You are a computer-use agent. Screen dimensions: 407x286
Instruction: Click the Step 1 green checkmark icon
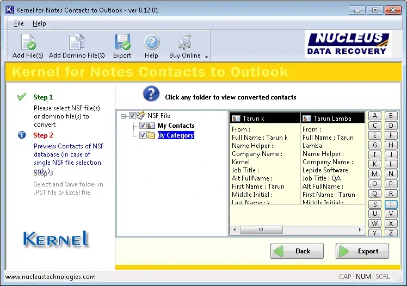pos(22,97)
